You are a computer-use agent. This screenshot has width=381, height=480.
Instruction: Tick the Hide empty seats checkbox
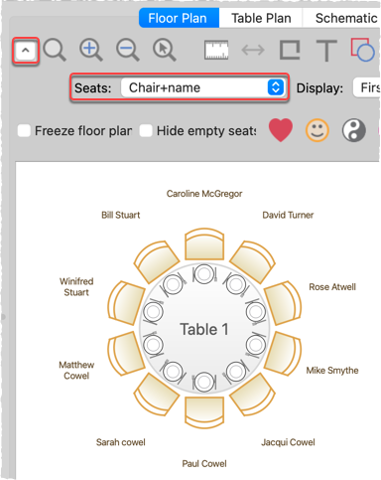point(146,130)
